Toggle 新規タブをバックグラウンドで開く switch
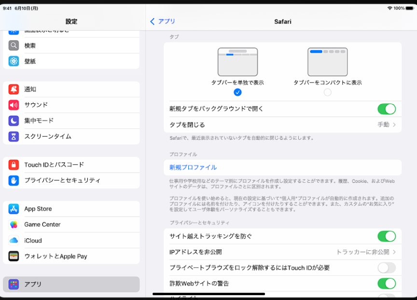 (387, 109)
